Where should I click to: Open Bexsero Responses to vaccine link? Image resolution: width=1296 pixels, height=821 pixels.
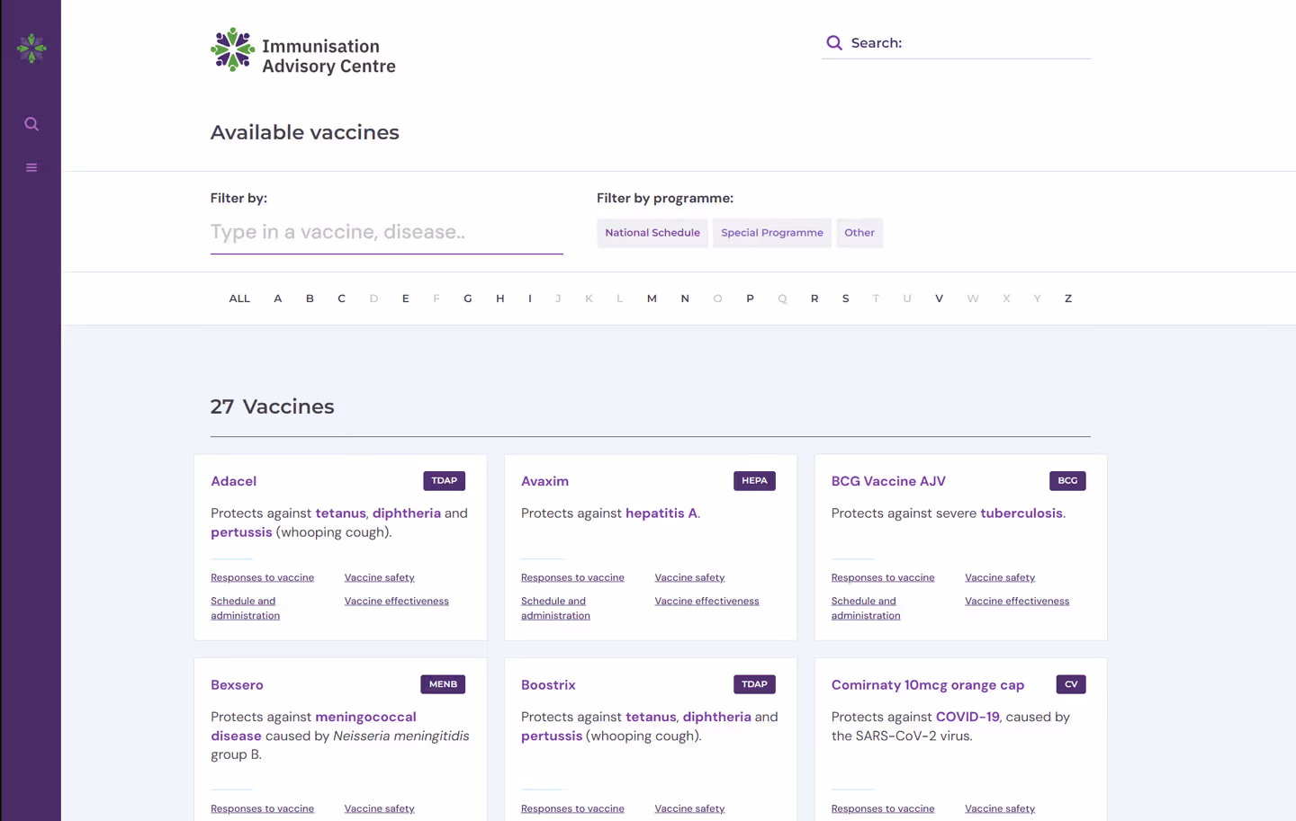tap(262, 808)
